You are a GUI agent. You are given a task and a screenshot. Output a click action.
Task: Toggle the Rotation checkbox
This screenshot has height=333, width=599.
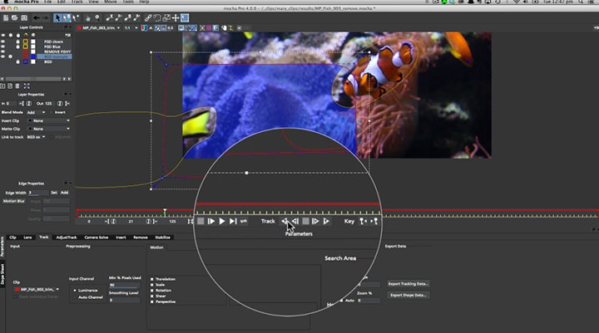click(x=152, y=291)
